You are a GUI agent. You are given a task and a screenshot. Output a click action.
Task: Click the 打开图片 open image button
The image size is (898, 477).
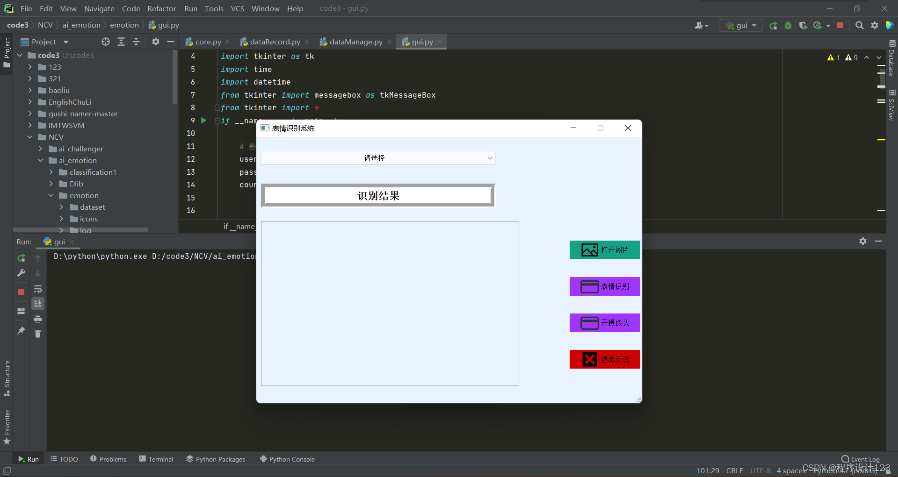click(605, 250)
